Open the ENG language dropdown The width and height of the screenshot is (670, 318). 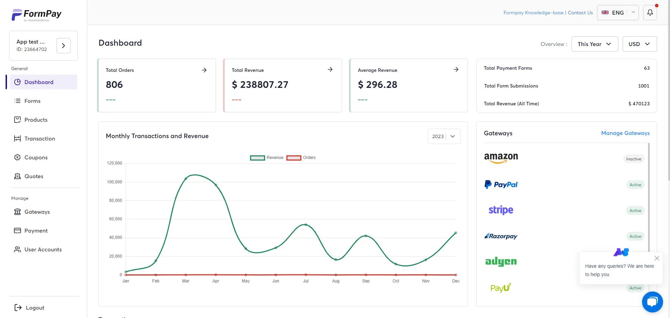tap(618, 12)
